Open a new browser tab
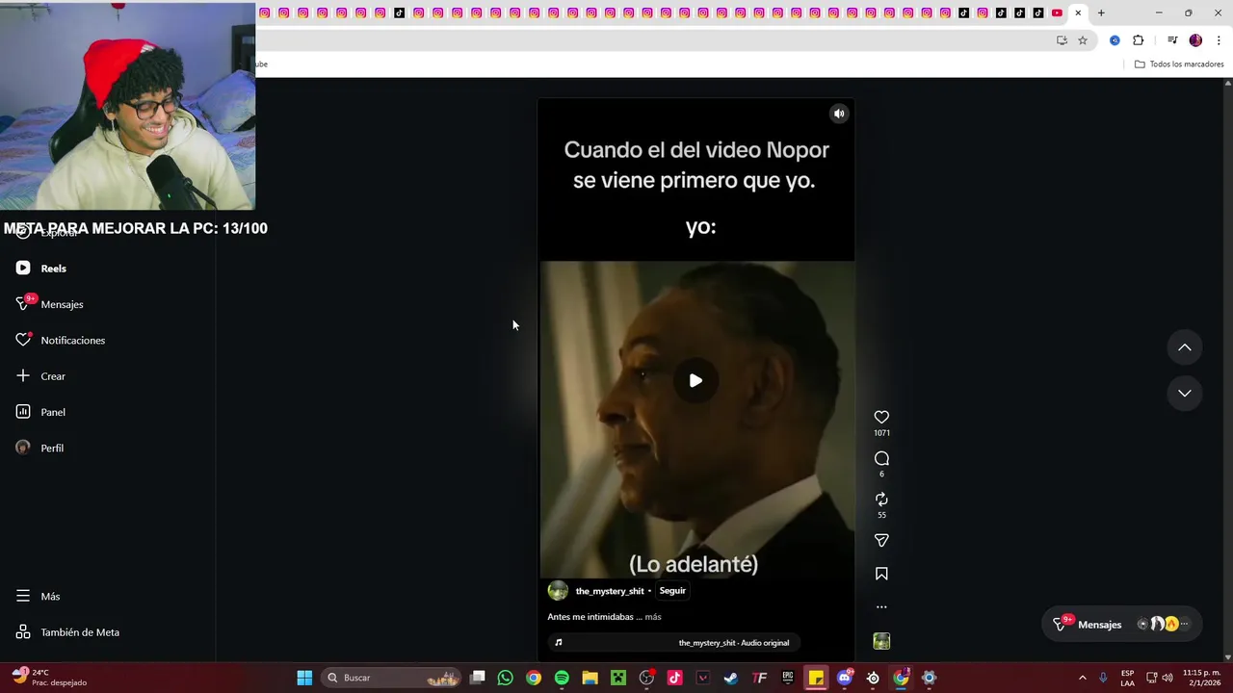Screen dimensions: 1233x693 pos(1101,13)
